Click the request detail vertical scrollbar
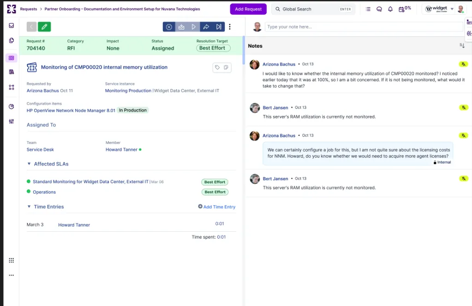472x306 pixels. click(x=244, y=51)
